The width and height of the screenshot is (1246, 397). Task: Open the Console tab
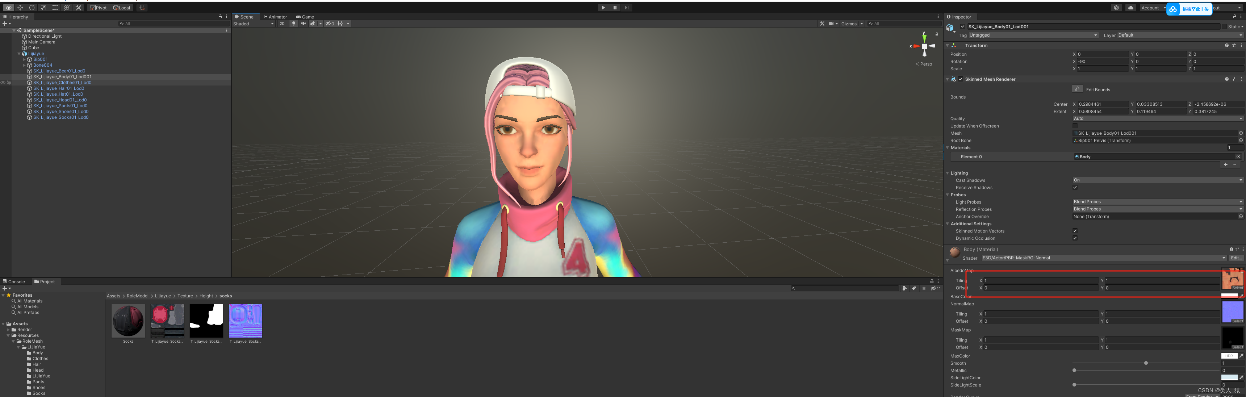pyautogui.click(x=14, y=281)
